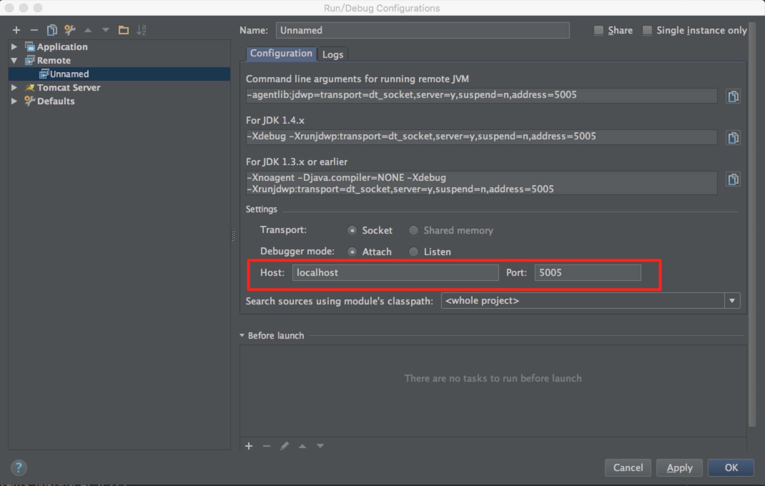This screenshot has width=765, height=486.
Task: Remove the selected configuration
Action: coord(34,30)
